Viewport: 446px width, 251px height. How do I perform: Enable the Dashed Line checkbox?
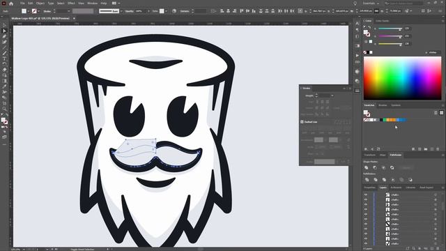click(302, 122)
